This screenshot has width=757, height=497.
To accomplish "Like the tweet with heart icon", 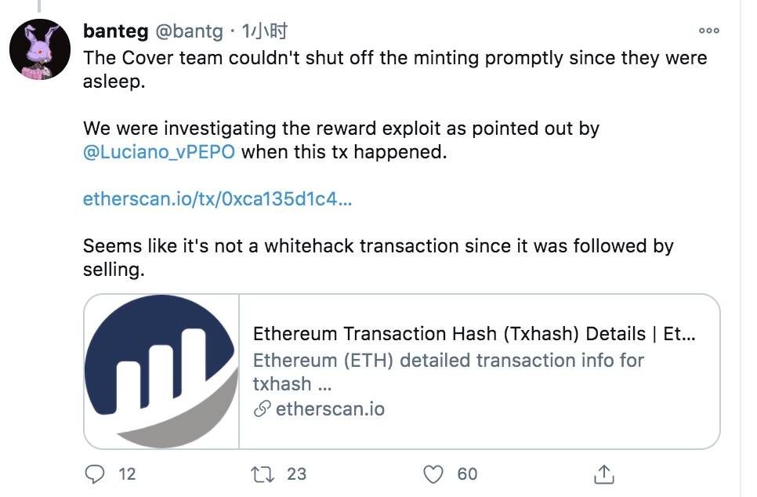I will [x=433, y=474].
